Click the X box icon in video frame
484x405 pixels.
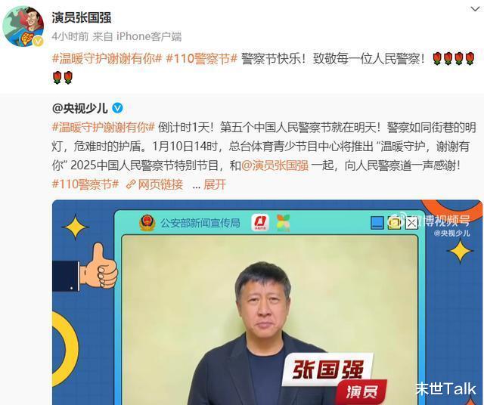411,223
